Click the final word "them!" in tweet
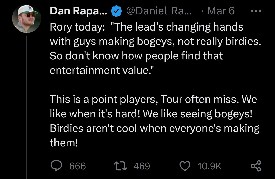Viewport: 275px width, 179px height. [64, 142]
